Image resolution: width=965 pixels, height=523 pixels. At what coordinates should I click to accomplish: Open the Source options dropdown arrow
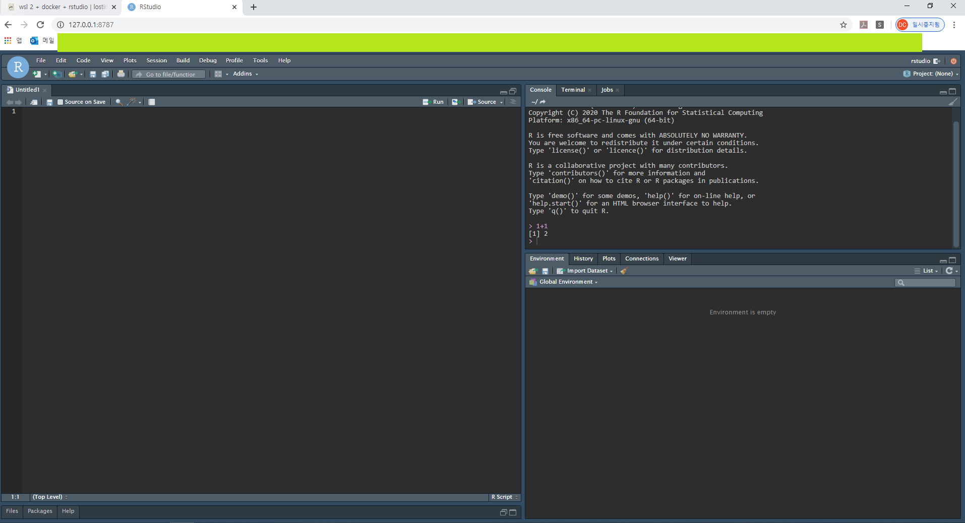pos(502,102)
